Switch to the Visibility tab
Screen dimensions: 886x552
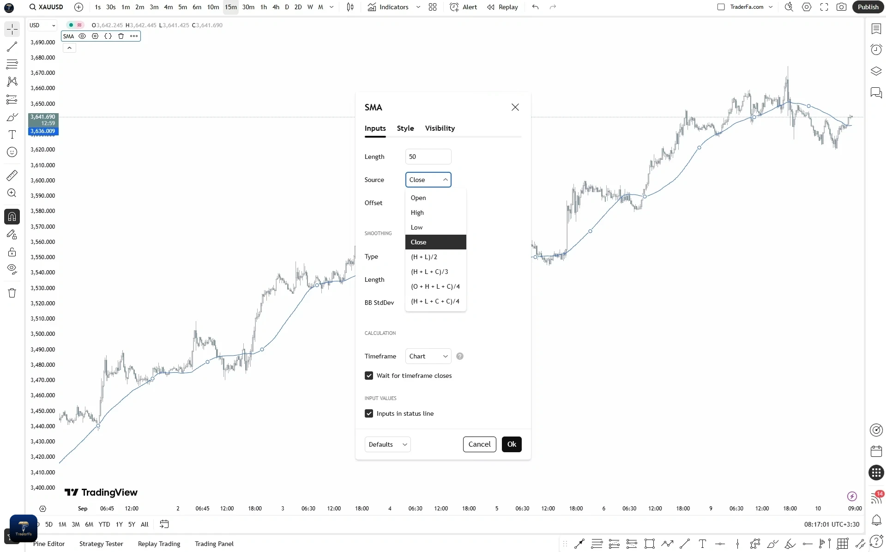[x=440, y=128]
